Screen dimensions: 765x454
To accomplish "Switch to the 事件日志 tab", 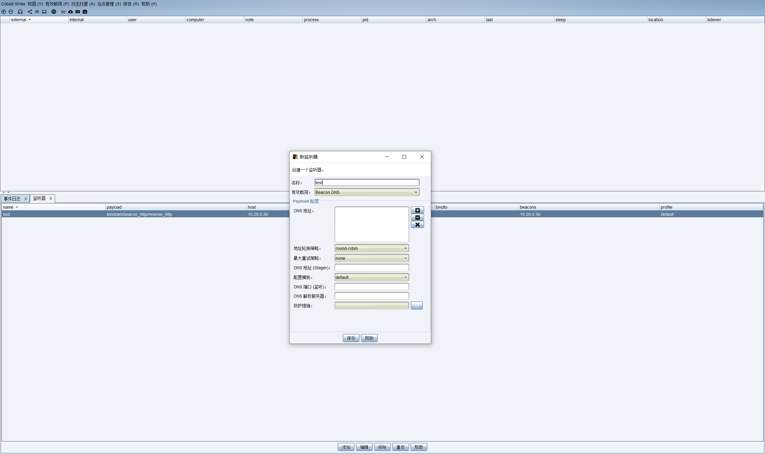I will click(12, 199).
